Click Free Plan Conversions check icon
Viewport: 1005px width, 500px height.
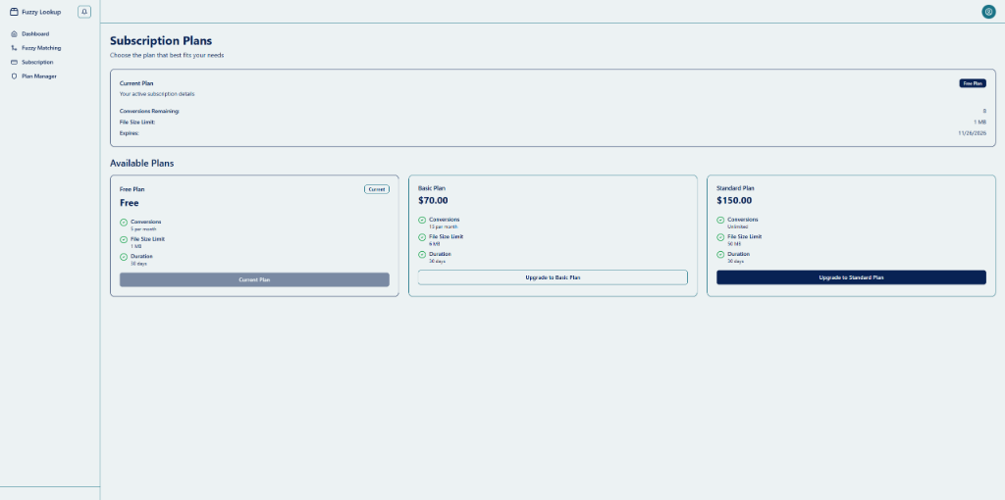pyautogui.click(x=124, y=223)
